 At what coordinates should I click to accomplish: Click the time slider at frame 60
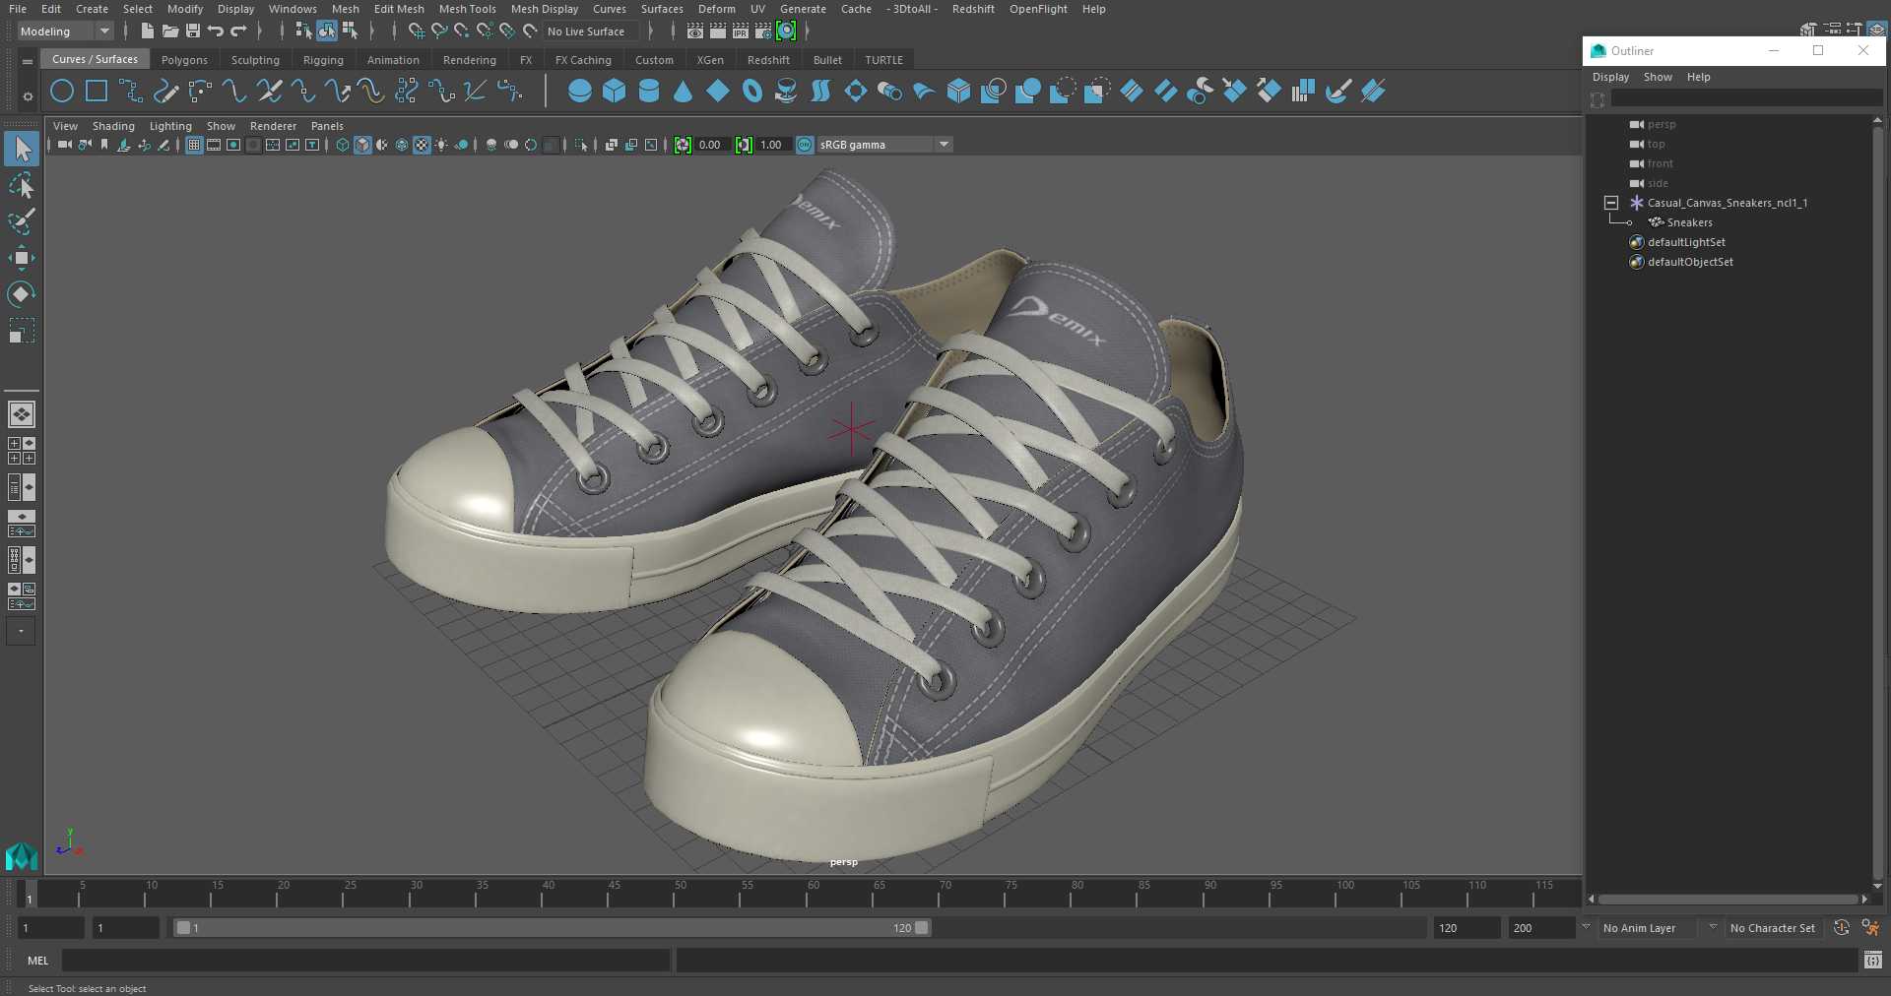click(814, 893)
